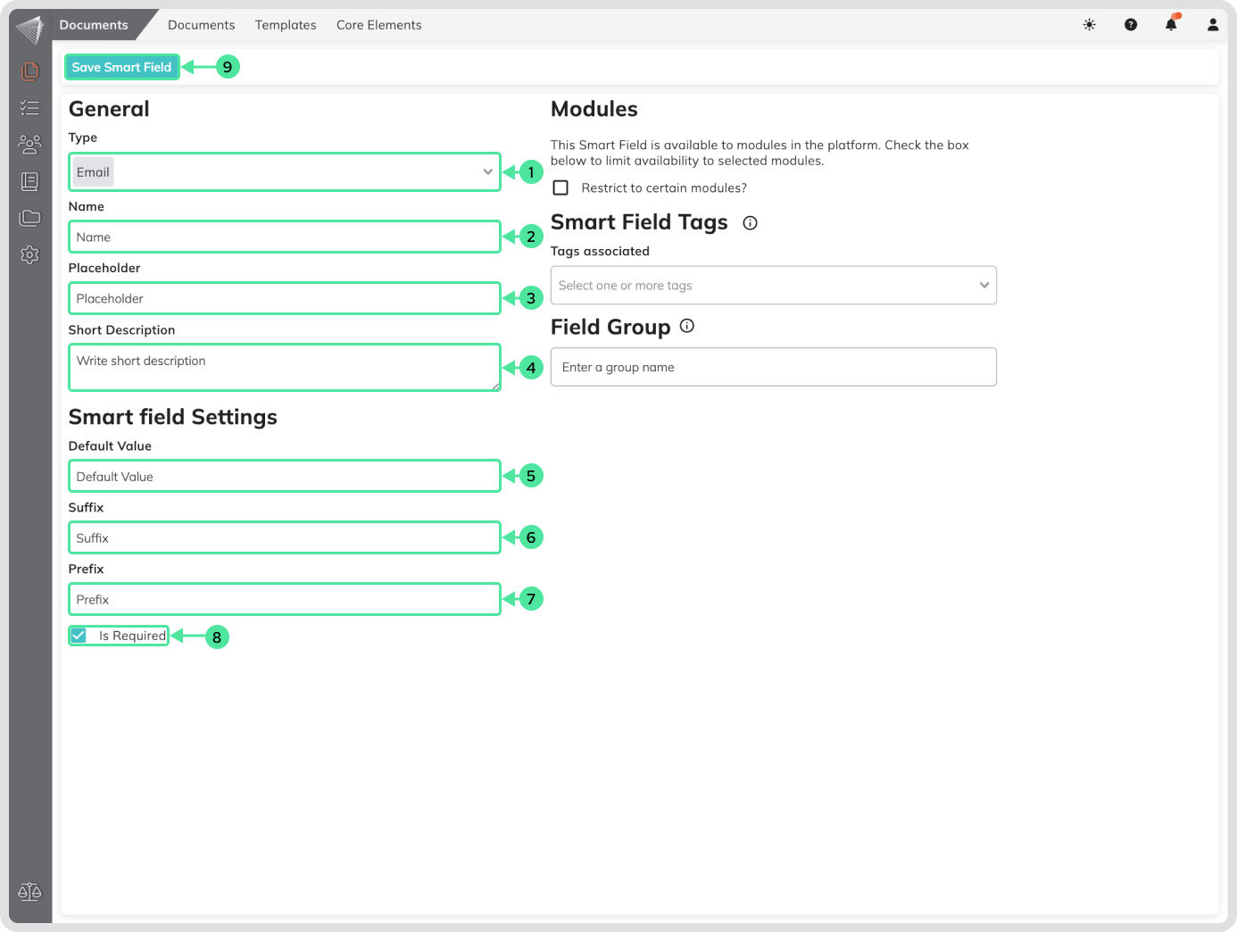Click into the Short Description textarea
The image size is (1237, 932).
click(x=284, y=367)
